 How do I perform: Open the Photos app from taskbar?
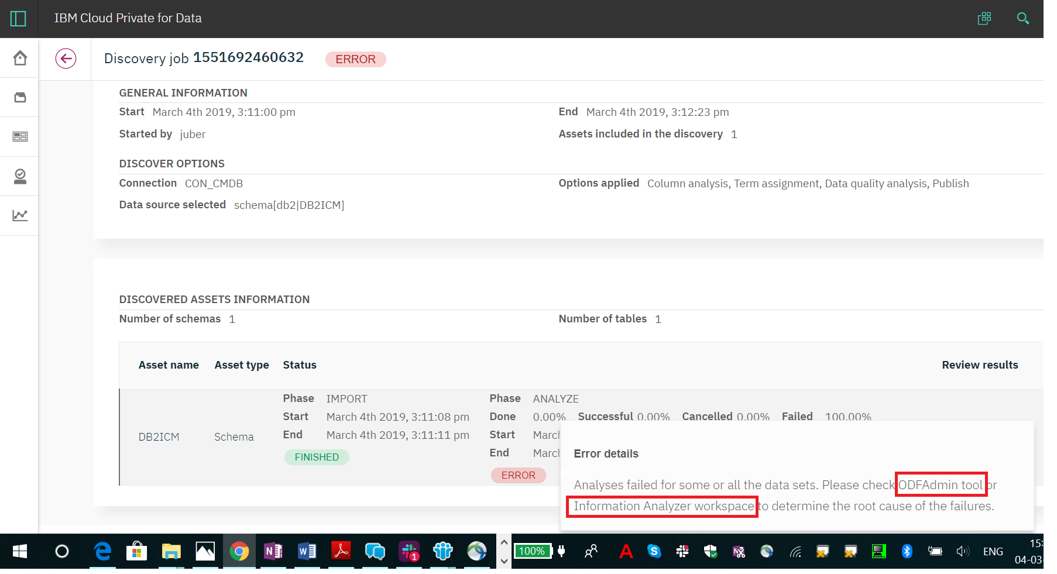click(205, 551)
